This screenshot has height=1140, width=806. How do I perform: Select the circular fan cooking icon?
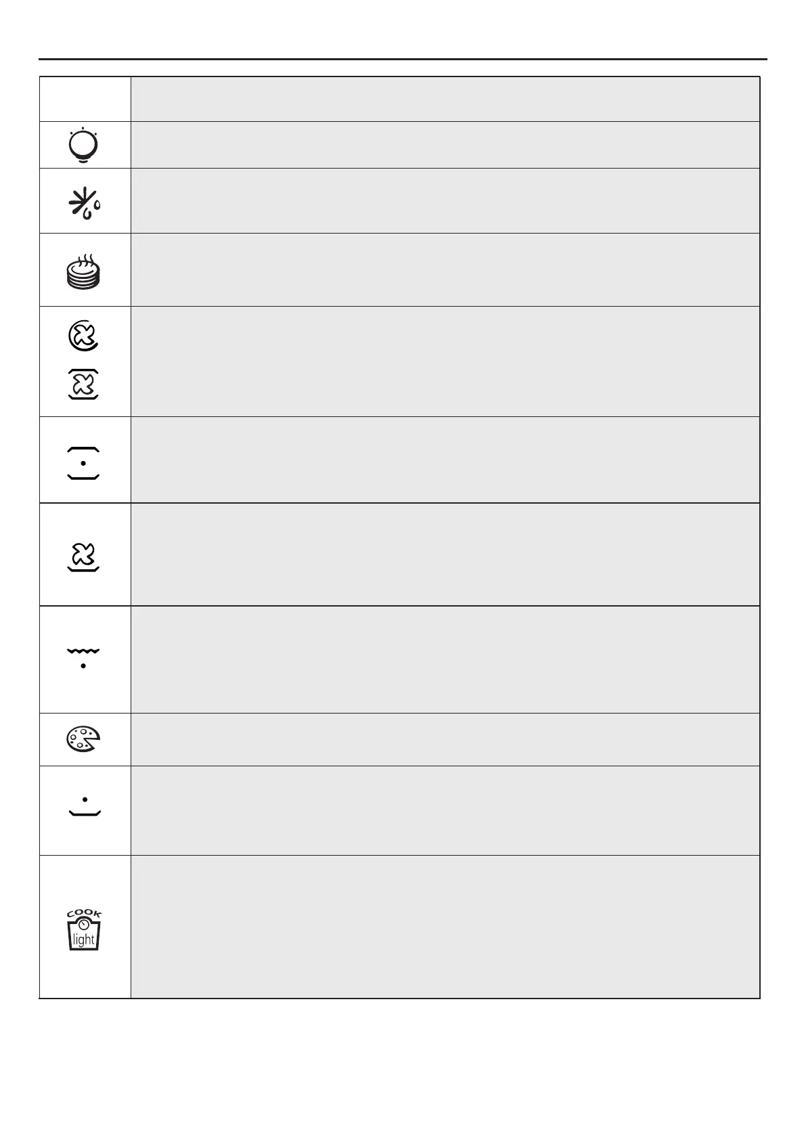point(84,336)
